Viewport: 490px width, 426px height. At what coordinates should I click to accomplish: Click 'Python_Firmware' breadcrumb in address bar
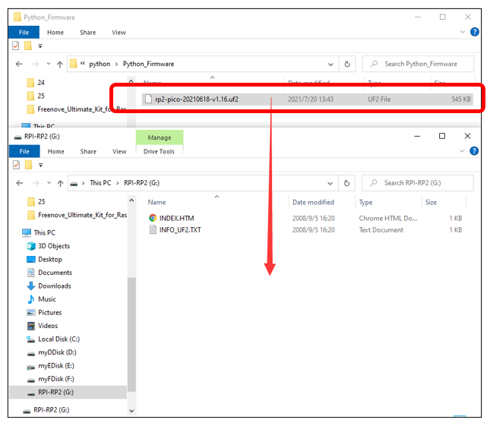point(148,64)
